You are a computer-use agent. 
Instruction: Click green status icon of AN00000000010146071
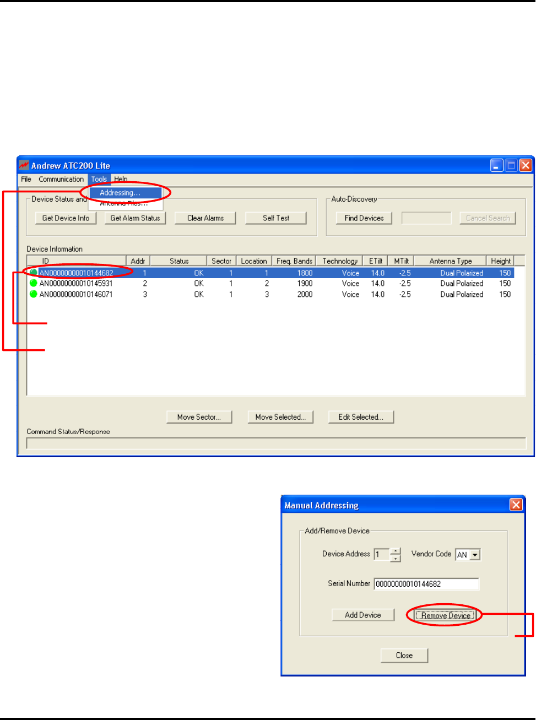33,294
